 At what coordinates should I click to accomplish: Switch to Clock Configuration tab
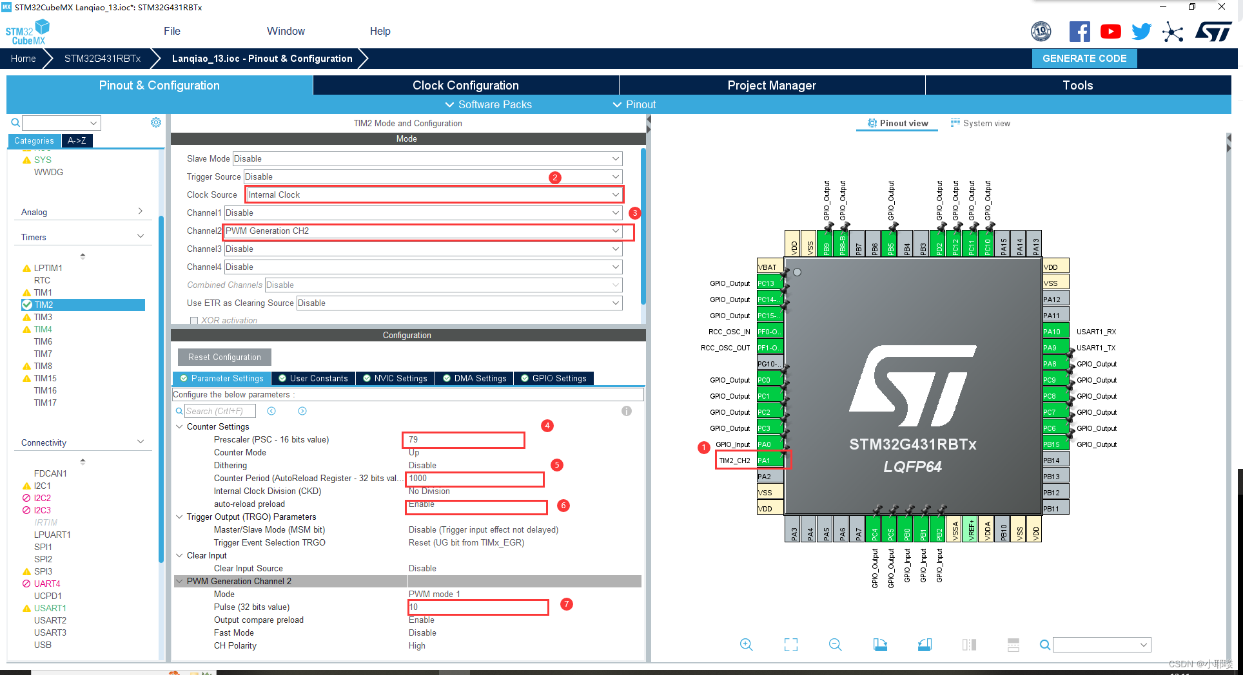tap(465, 85)
